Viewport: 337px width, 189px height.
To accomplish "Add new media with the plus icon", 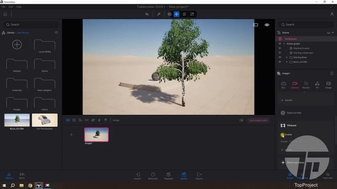I will (x=72, y=135).
